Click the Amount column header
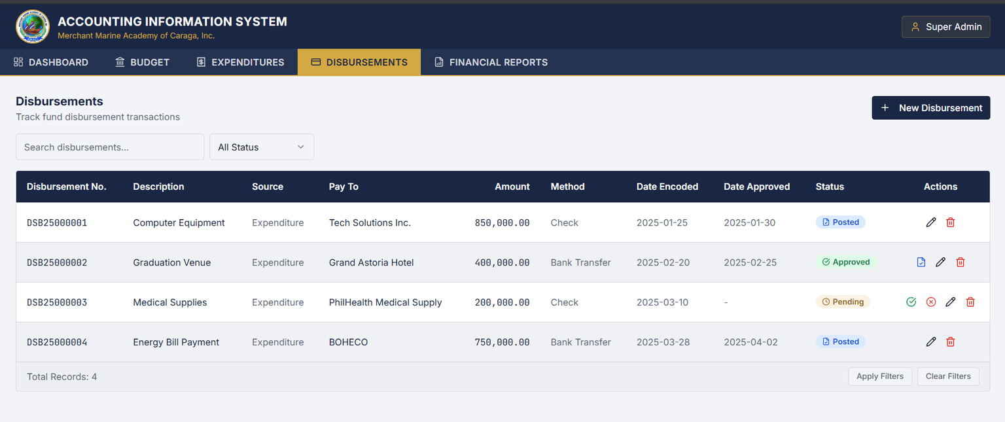Viewport: 1005px width, 422px height. coord(512,186)
